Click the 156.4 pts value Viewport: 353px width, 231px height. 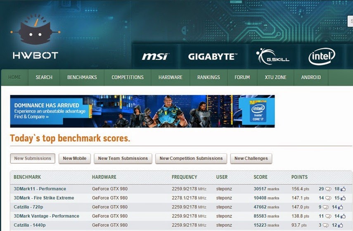point(300,189)
